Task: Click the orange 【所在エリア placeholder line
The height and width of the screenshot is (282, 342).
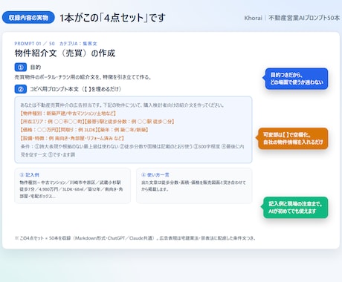Action: tap(97, 122)
